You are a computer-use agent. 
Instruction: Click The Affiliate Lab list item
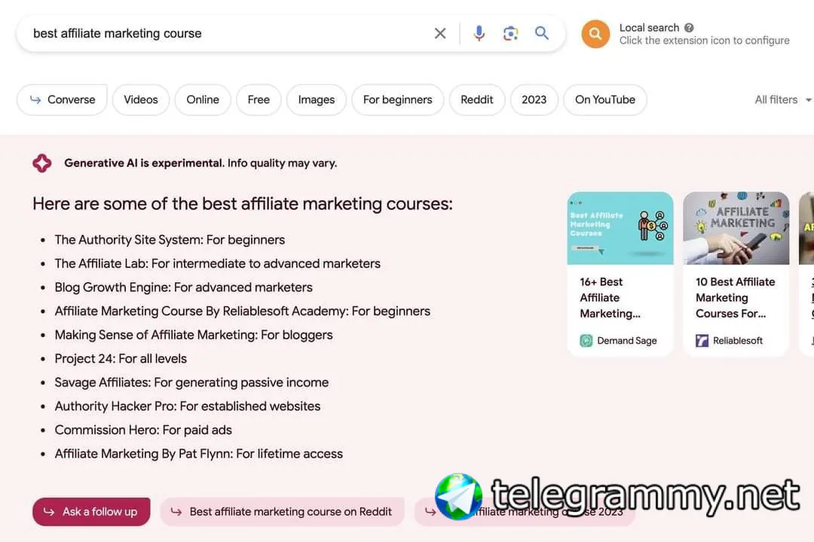[218, 263]
